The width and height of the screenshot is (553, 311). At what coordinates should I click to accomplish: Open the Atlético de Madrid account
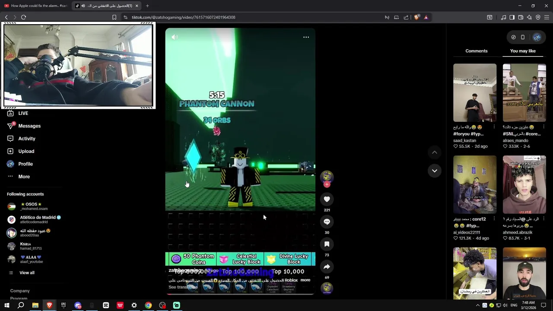(x=34, y=219)
